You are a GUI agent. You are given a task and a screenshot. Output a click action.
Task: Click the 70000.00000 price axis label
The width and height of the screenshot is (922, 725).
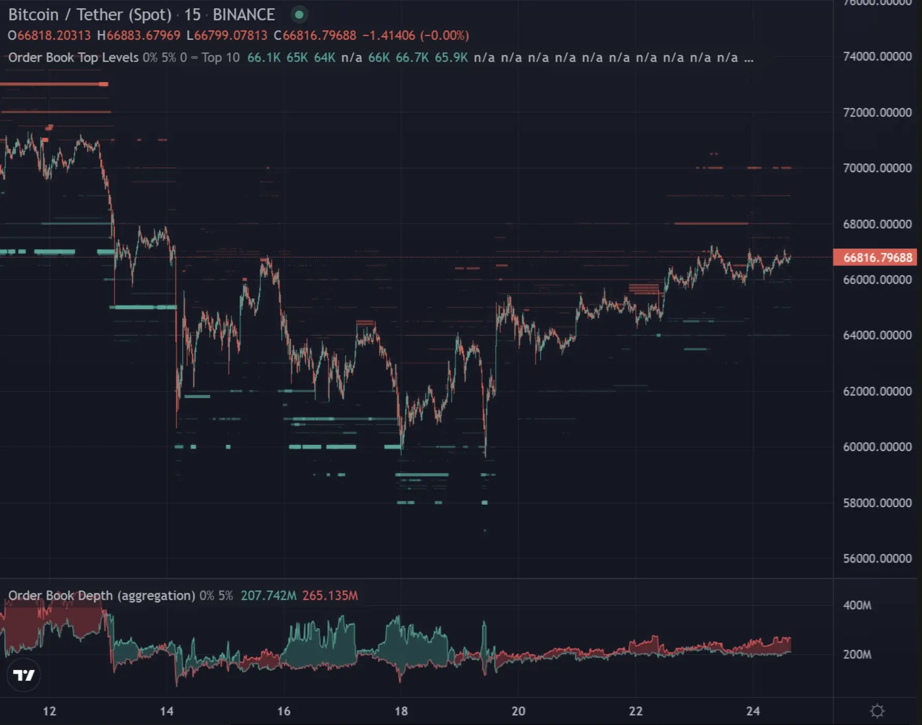[x=878, y=168]
